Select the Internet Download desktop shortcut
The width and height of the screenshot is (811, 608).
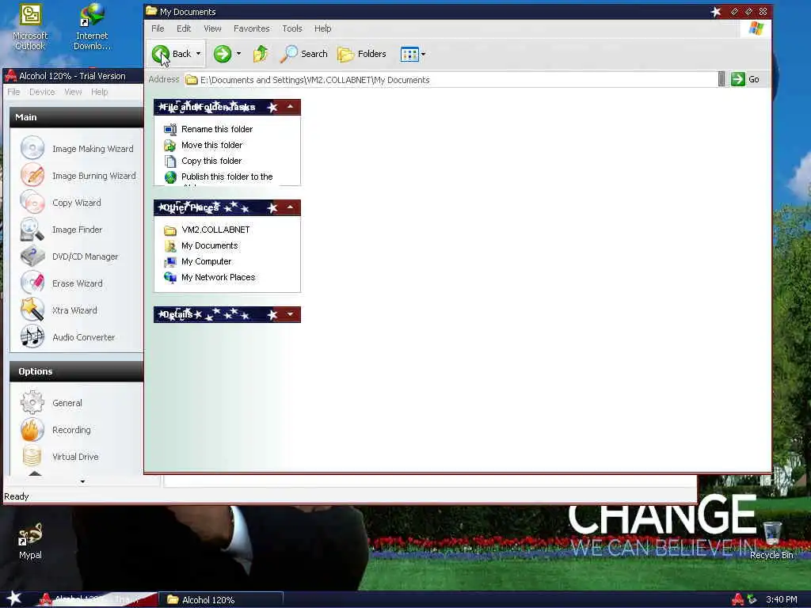click(x=92, y=27)
